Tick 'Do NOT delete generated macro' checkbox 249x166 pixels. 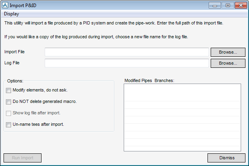click(x=9, y=102)
